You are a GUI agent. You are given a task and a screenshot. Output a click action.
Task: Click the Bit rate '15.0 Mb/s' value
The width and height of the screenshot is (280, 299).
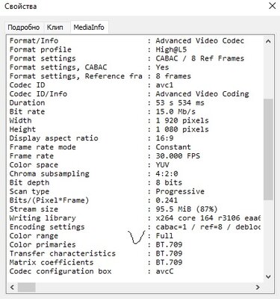coord(175,111)
